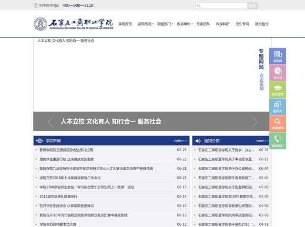Click the college logo emblem
The width and height of the screenshot is (305, 227).
41,24
